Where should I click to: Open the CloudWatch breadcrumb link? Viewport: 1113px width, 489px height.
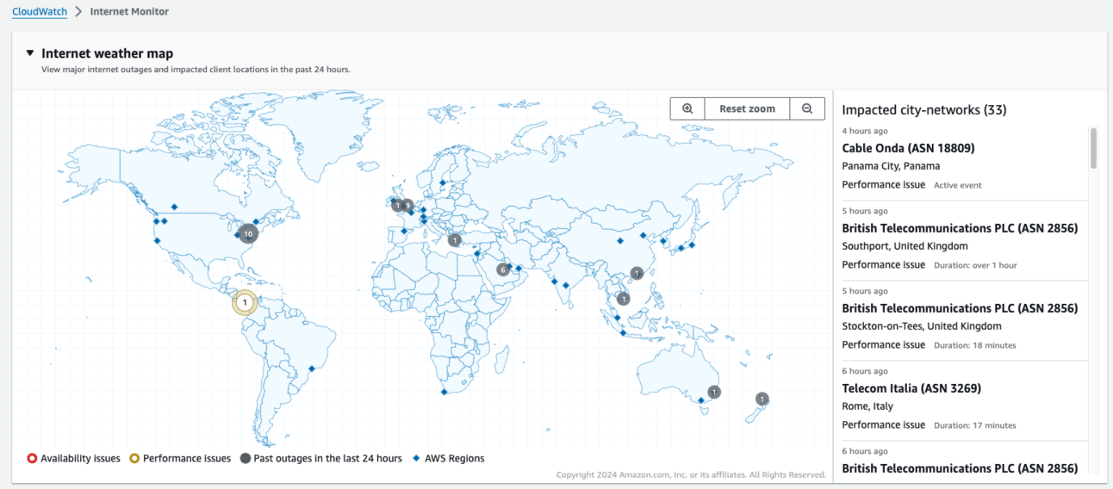click(40, 11)
